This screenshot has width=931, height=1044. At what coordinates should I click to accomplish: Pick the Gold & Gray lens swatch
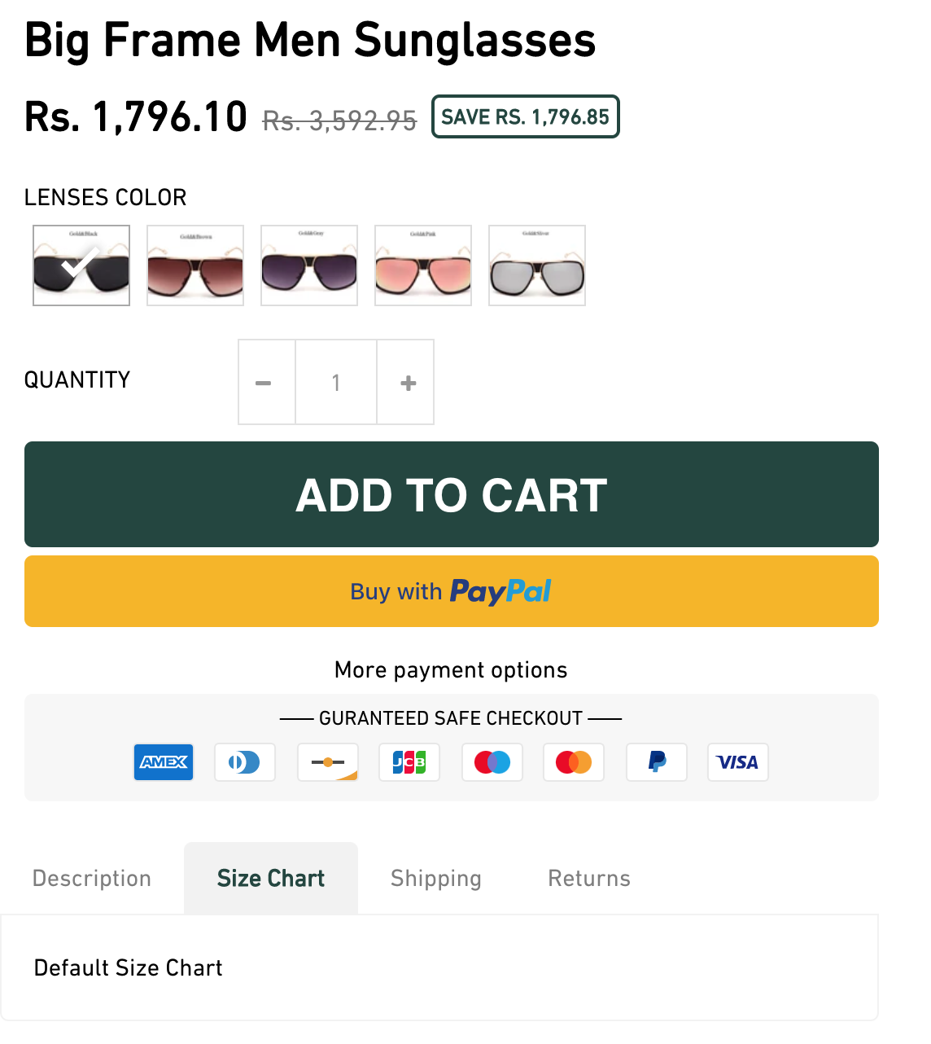tap(309, 265)
